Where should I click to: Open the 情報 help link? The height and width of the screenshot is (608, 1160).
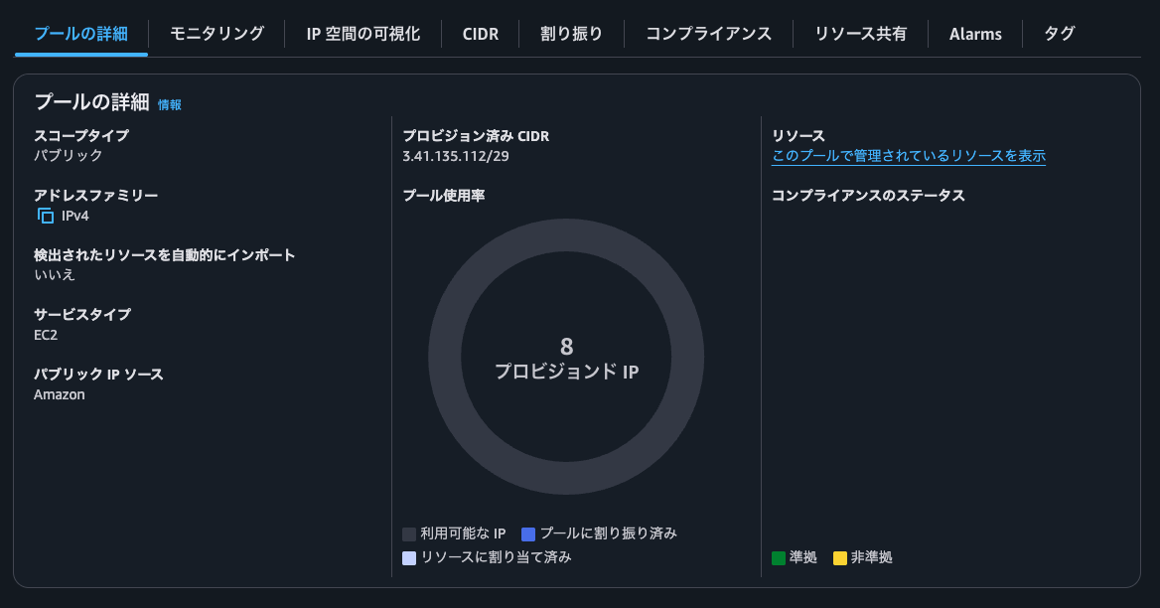170,102
